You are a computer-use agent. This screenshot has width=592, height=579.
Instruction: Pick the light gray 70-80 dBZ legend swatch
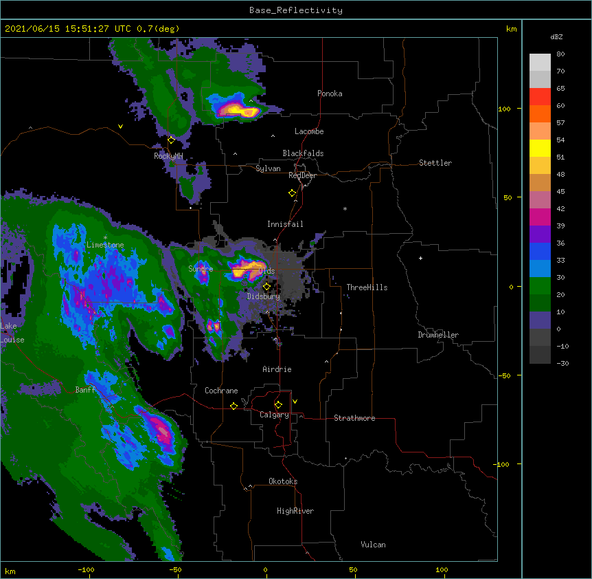point(540,63)
